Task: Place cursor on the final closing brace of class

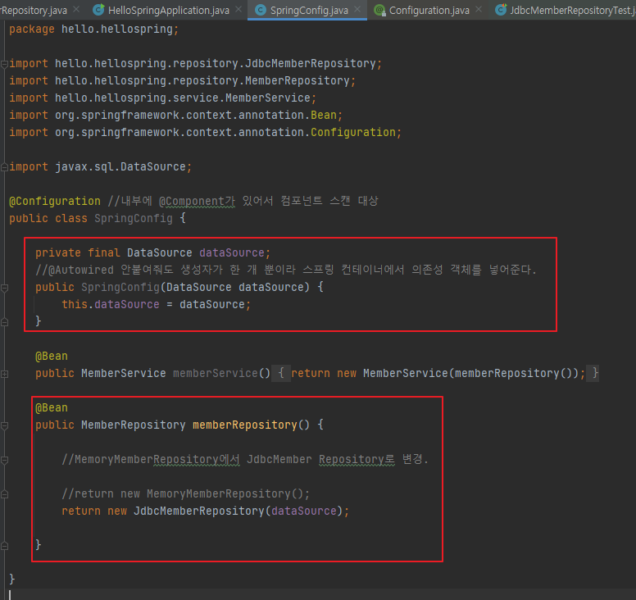Action: (12, 579)
